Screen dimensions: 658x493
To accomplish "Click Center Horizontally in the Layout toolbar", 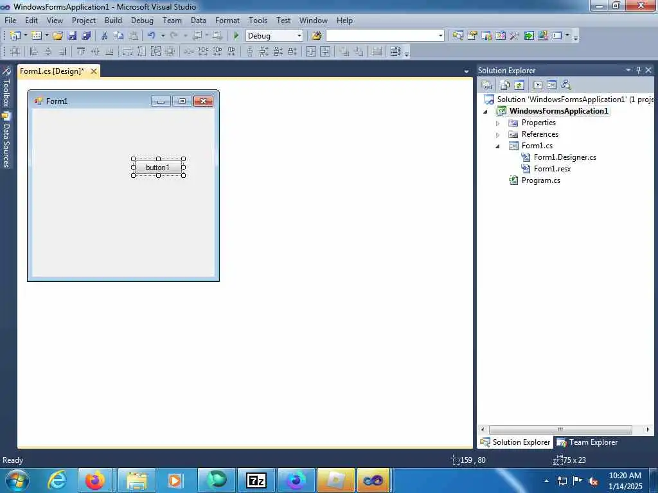I will [311, 51].
